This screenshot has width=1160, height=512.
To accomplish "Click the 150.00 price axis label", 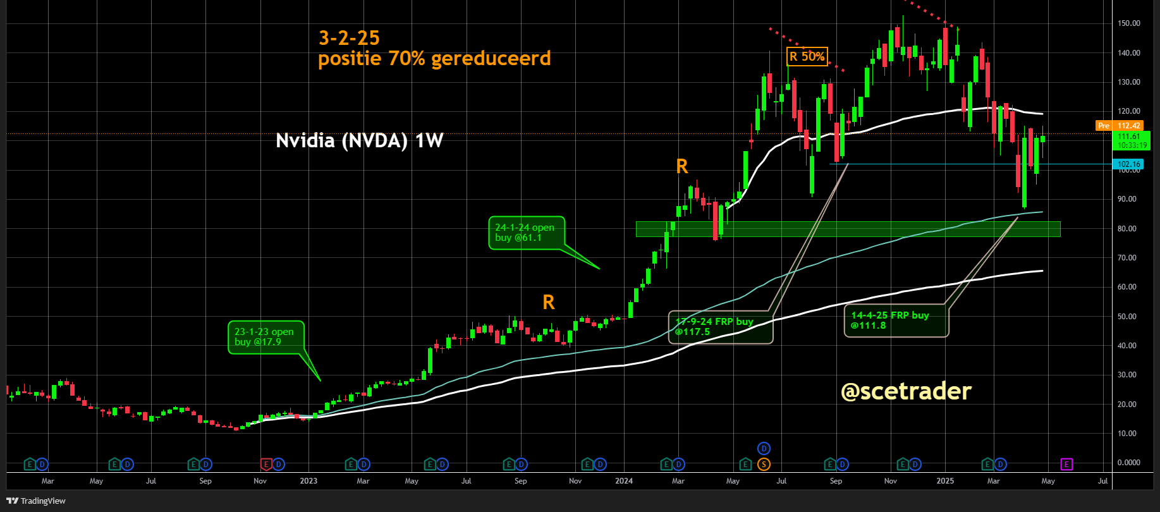I will click(1129, 23).
